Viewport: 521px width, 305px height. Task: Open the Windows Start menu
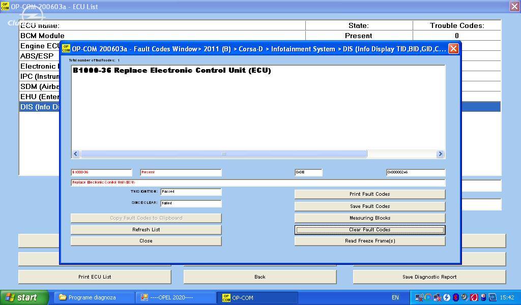[24, 297]
